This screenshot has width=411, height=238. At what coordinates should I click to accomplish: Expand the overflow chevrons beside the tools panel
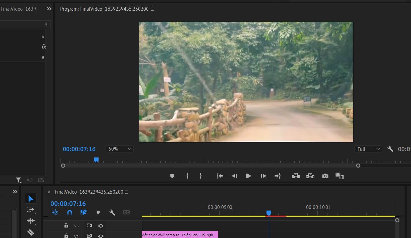pyautogui.click(x=15, y=192)
